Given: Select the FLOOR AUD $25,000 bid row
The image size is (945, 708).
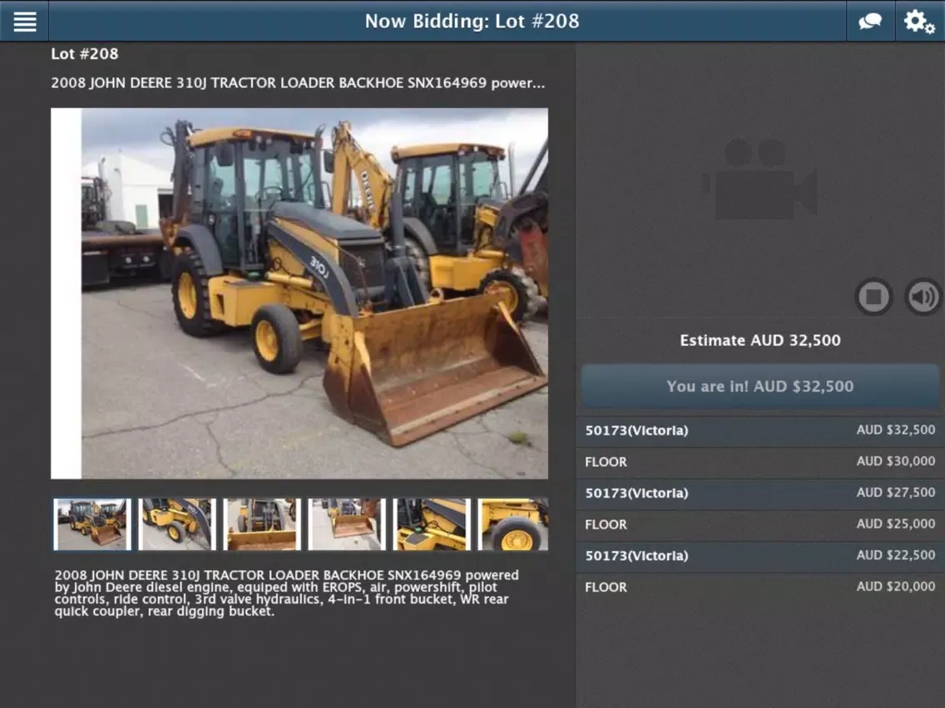Looking at the screenshot, I should point(760,524).
